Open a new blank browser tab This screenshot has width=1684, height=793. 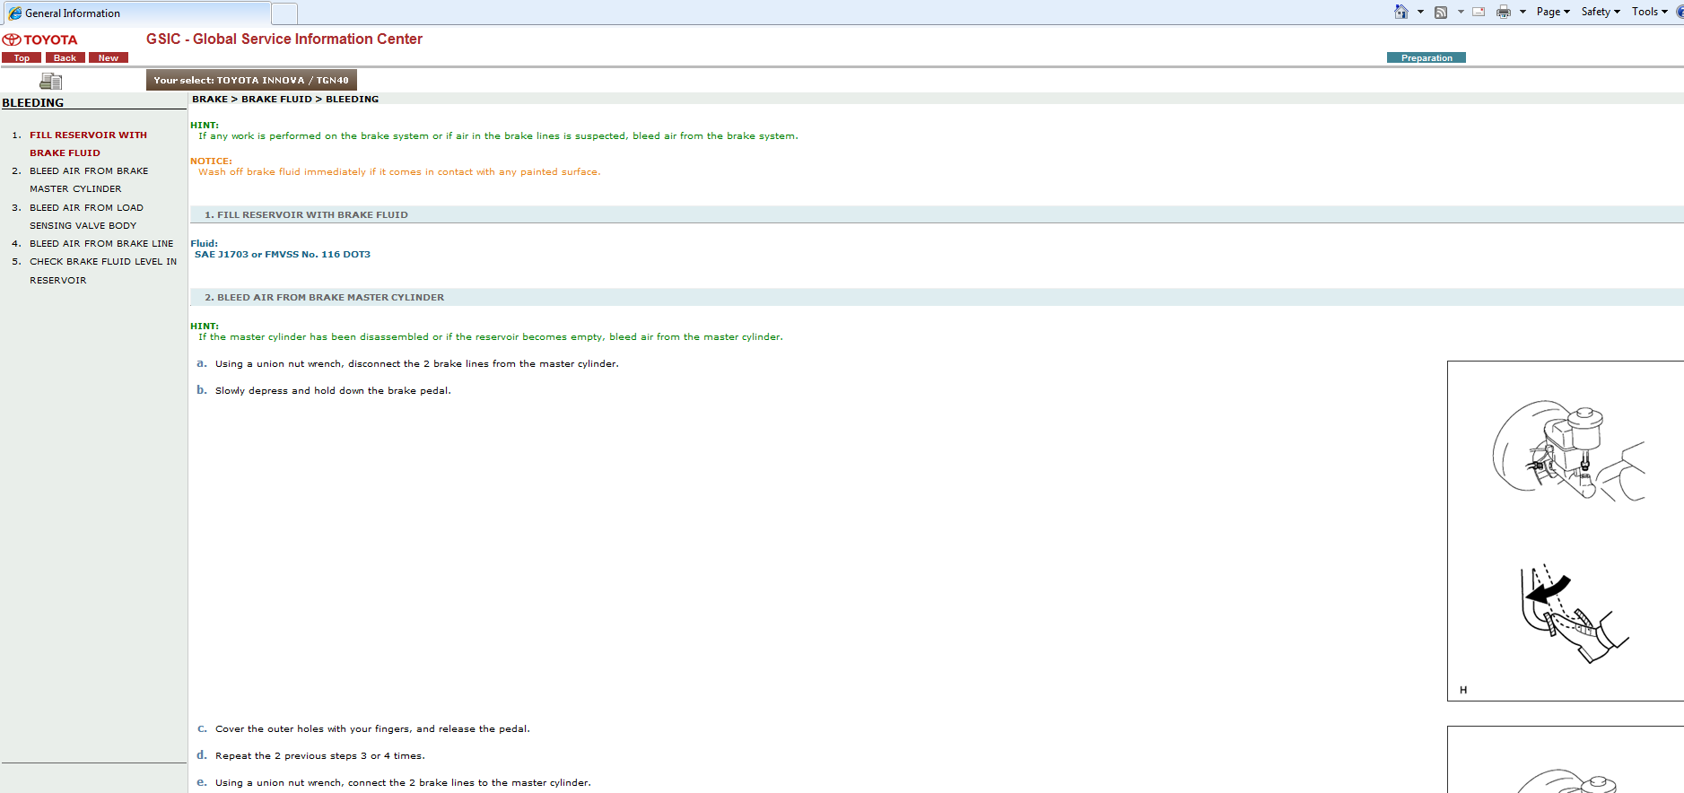click(284, 13)
